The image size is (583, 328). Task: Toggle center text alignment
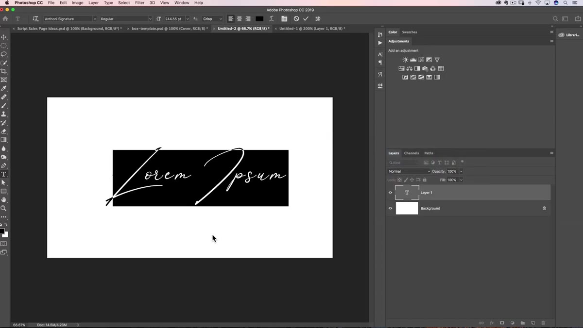240,19
